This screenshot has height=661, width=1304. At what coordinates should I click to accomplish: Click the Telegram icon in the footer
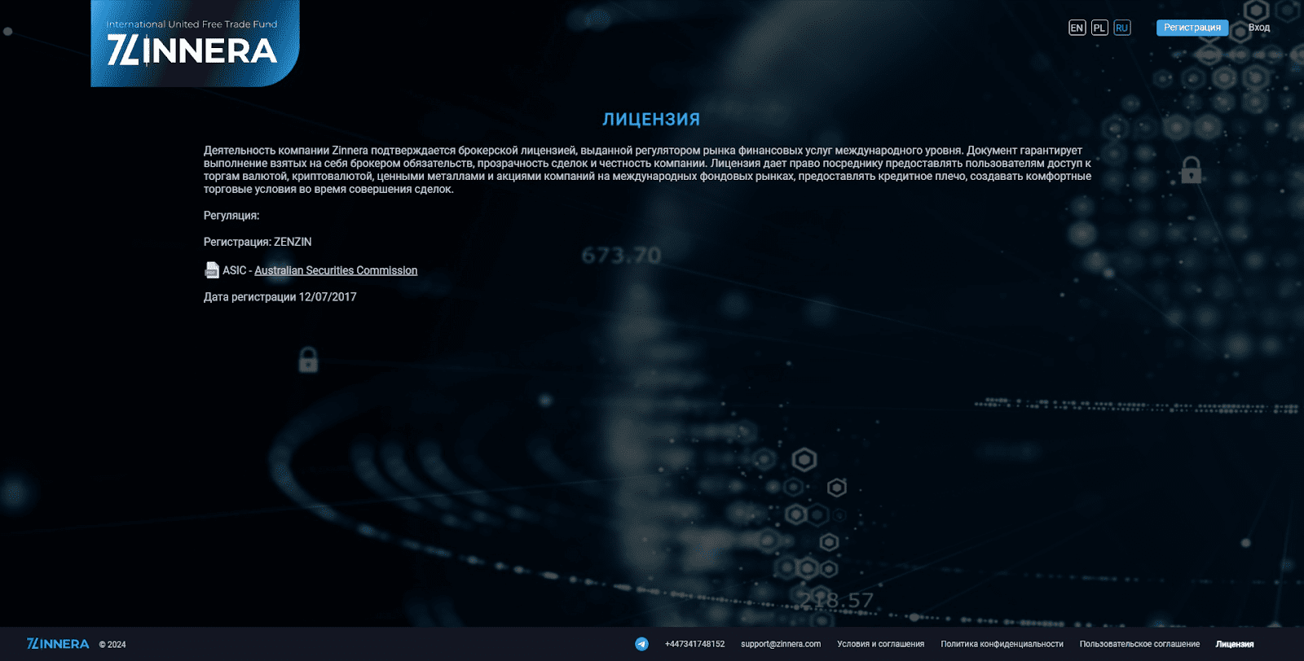[641, 644]
